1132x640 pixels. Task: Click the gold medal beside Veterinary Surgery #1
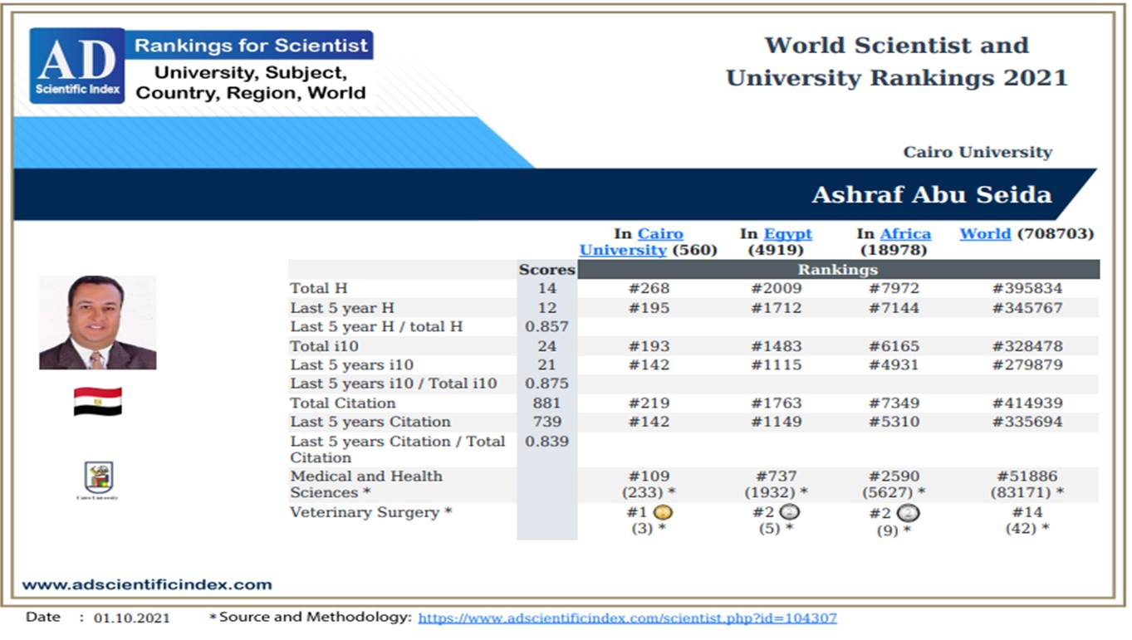click(663, 513)
